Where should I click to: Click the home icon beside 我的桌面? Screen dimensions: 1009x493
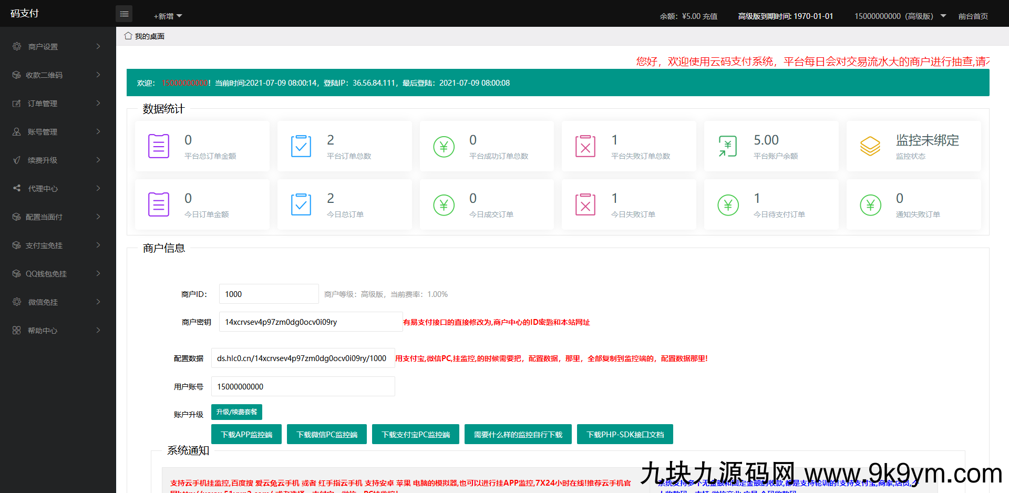click(128, 36)
